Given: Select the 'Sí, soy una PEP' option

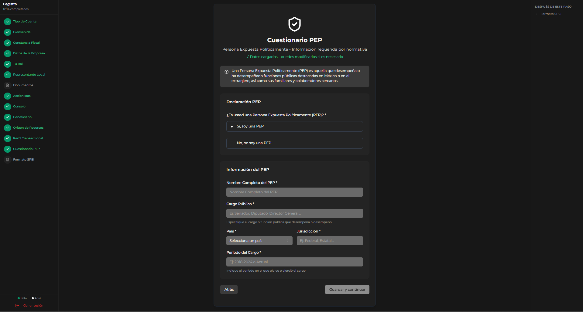Looking at the screenshot, I should click(x=294, y=126).
